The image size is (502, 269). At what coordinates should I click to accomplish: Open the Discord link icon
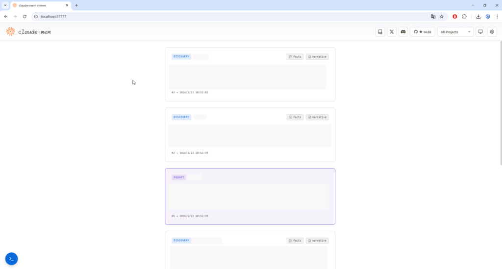tap(403, 32)
